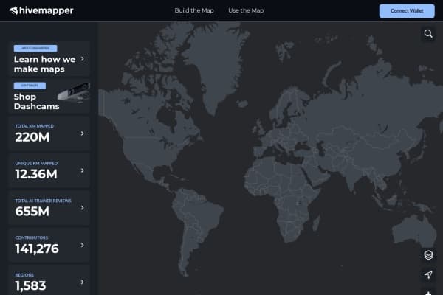Expand the Regions chevron

82,282
